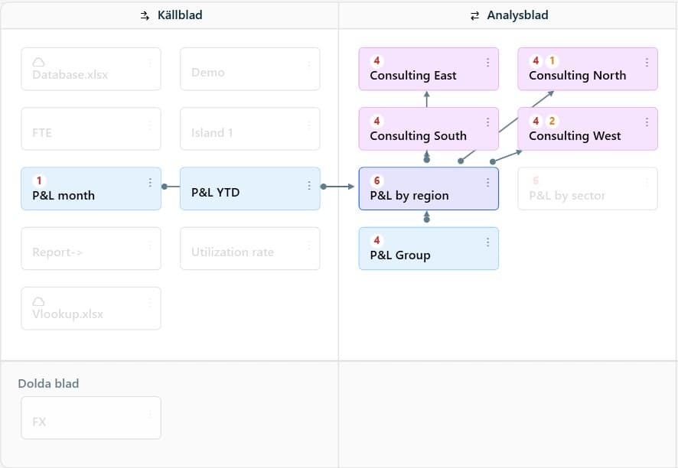The image size is (678, 468).
Task: Click the cloud icon on Vlookup.xlsx card
Action: pyautogui.click(x=38, y=301)
